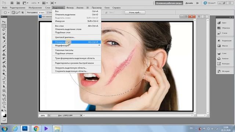The width and height of the screenshot is (235, 132).
Task: Toggle Quick Mask mode at toolbox bottom
Action: [4, 120]
